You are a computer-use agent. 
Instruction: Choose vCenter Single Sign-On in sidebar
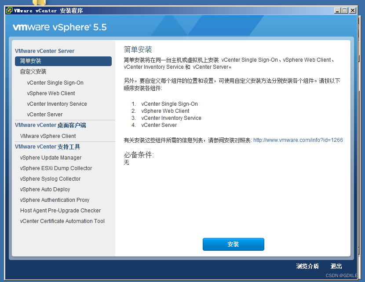[55, 83]
